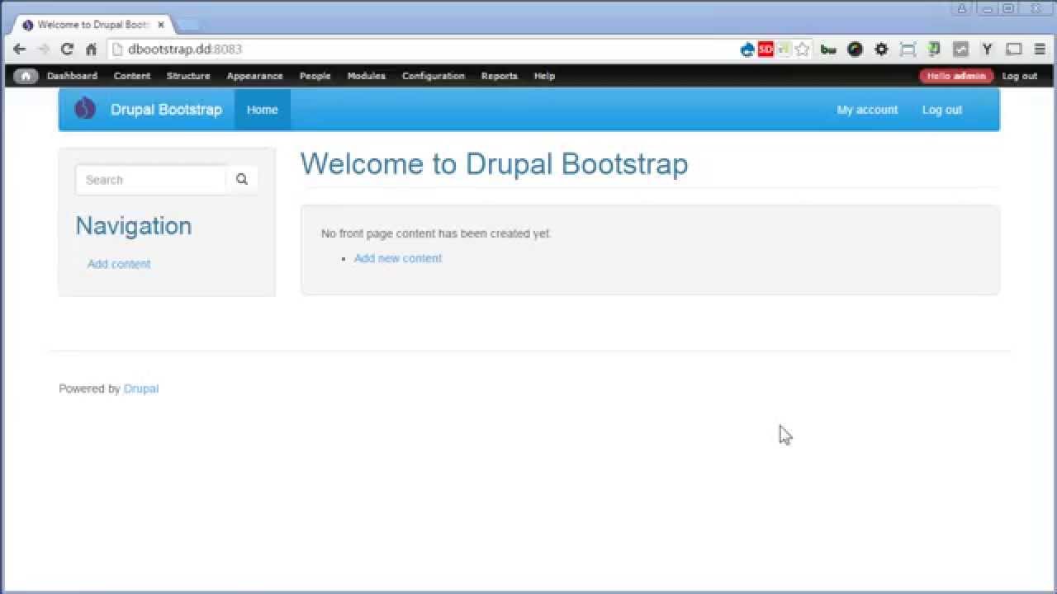Open the People admin menu
1057x594 pixels.
(x=315, y=76)
